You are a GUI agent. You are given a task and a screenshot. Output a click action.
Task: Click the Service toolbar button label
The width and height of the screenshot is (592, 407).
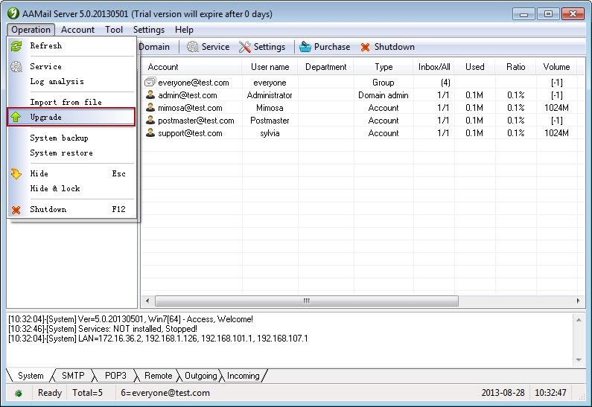(x=216, y=47)
